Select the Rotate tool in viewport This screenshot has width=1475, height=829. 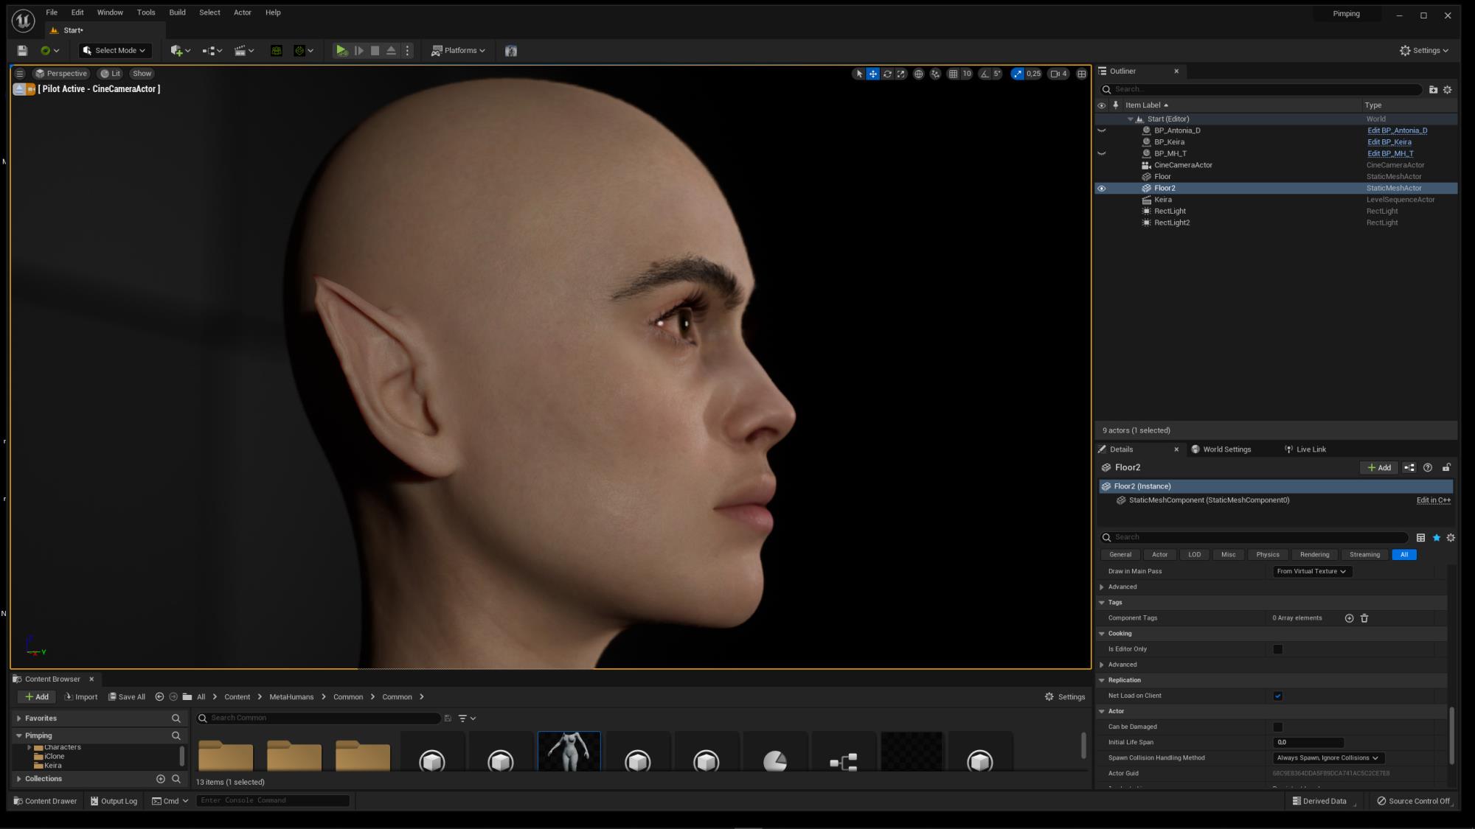click(x=887, y=74)
